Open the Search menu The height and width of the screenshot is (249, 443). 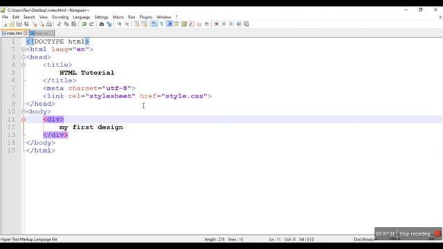[x=29, y=17]
